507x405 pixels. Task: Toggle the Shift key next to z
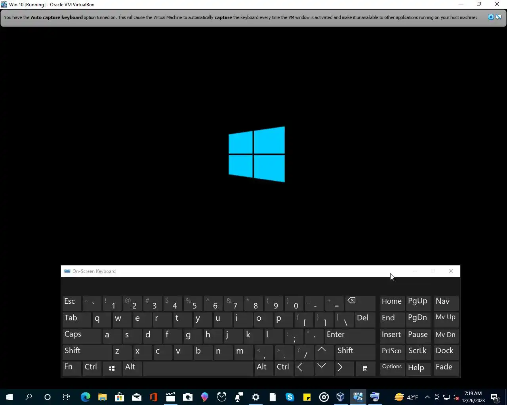click(x=87, y=352)
